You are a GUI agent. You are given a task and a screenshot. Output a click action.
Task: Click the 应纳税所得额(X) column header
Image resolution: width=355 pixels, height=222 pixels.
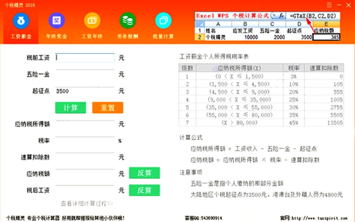pyautogui.click(x=240, y=68)
